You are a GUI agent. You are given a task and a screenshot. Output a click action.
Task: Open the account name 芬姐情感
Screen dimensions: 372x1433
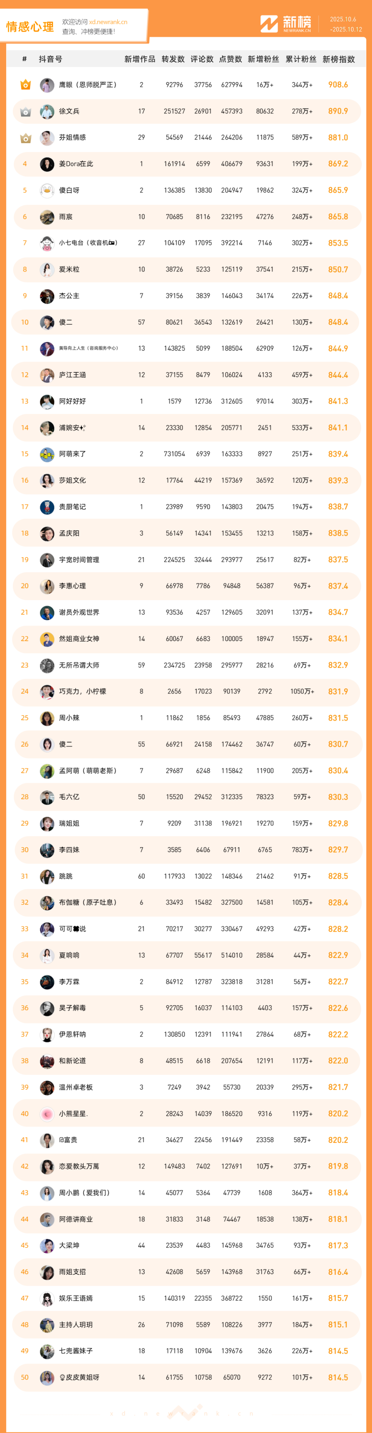pos(72,138)
